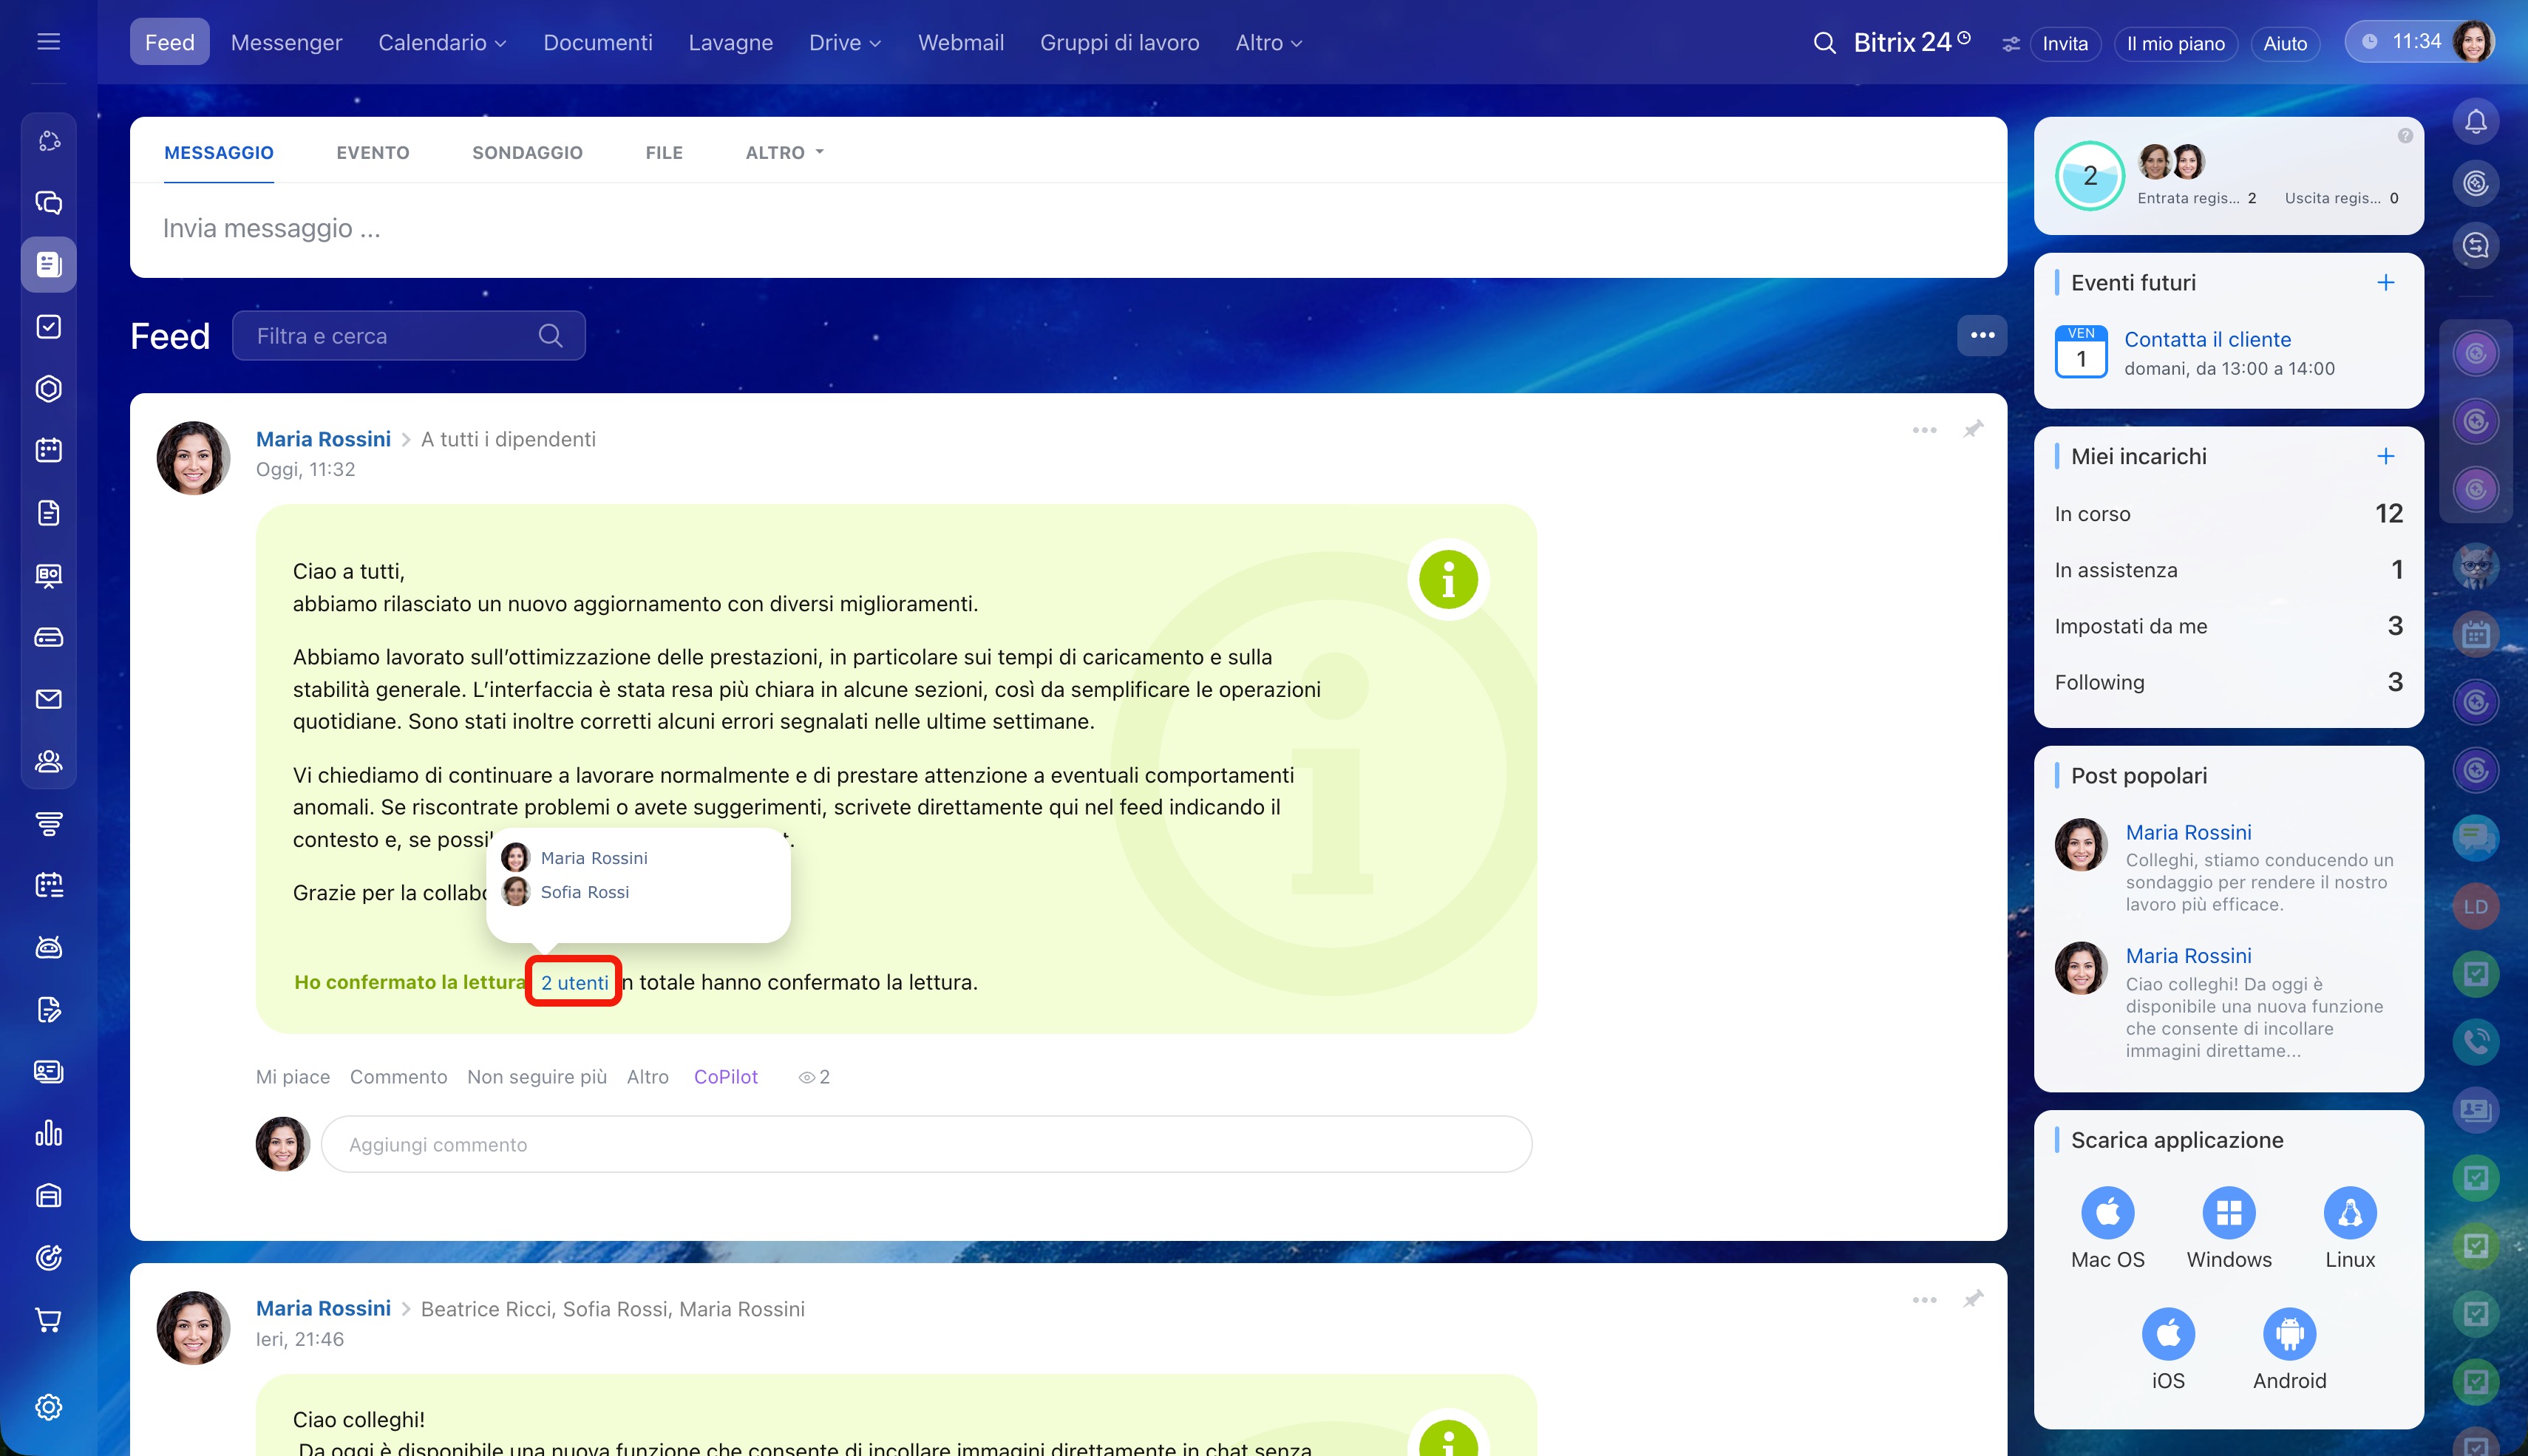The width and height of the screenshot is (2528, 1456).
Task: Click the Mac OS download icon
Action: pos(2107,1213)
